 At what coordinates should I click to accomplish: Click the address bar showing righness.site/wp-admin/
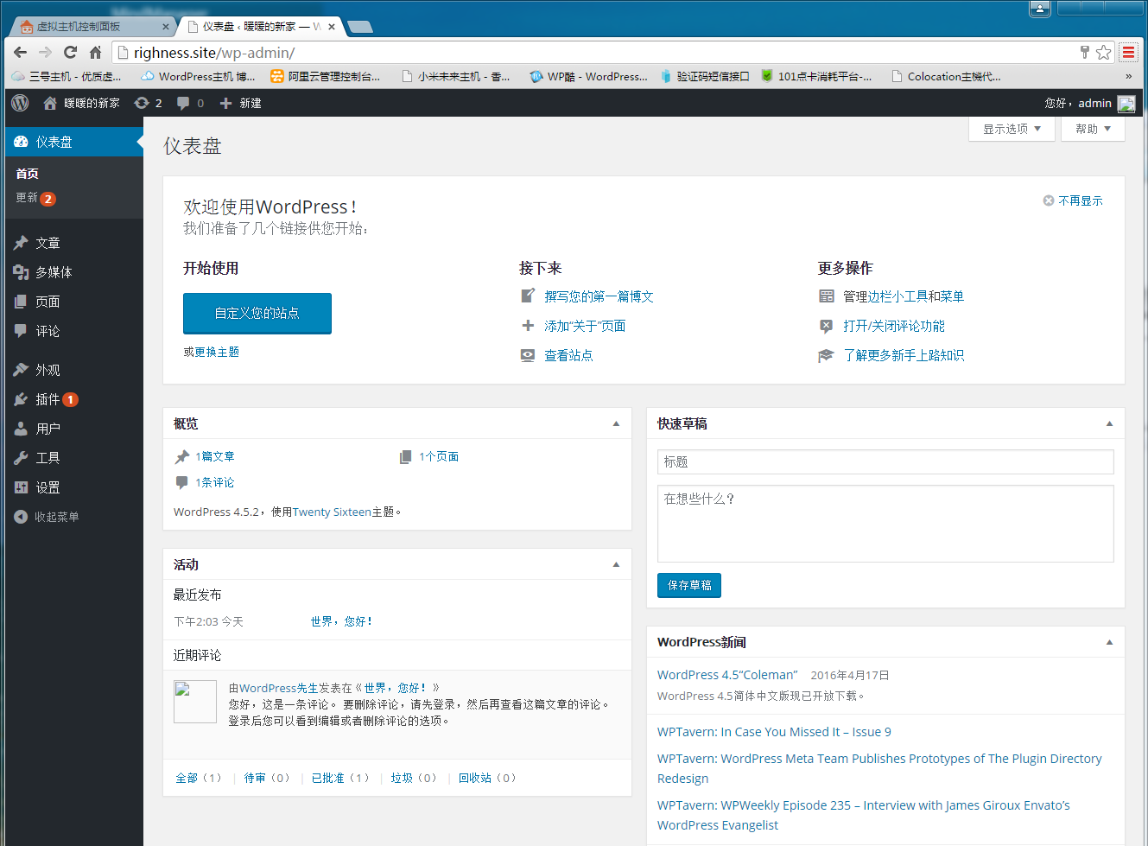(x=596, y=53)
